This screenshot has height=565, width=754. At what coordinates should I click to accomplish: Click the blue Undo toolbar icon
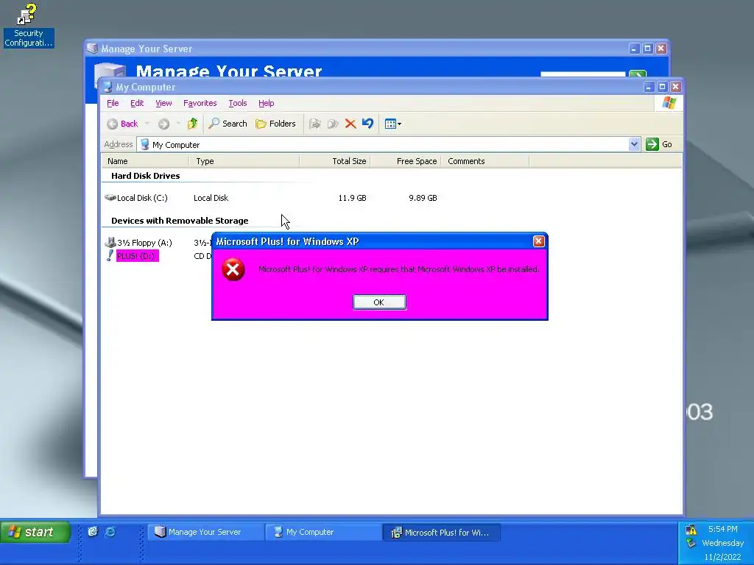click(368, 124)
